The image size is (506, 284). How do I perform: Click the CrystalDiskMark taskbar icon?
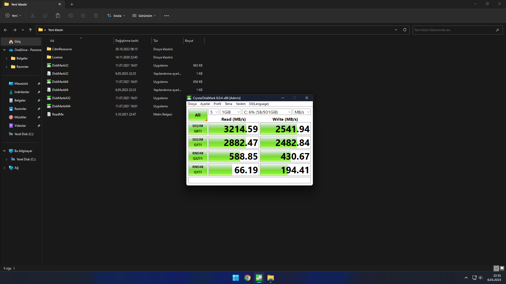click(259, 278)
